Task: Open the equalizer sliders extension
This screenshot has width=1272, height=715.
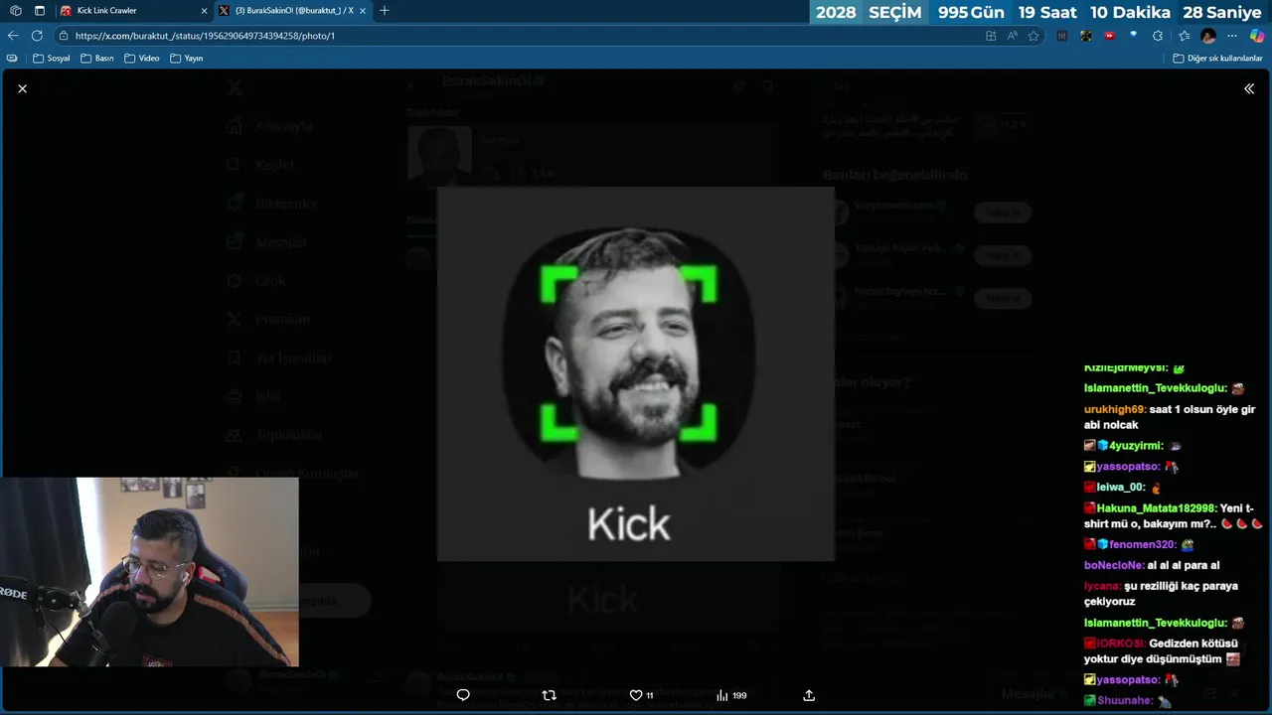Action: click(1062, 35)
